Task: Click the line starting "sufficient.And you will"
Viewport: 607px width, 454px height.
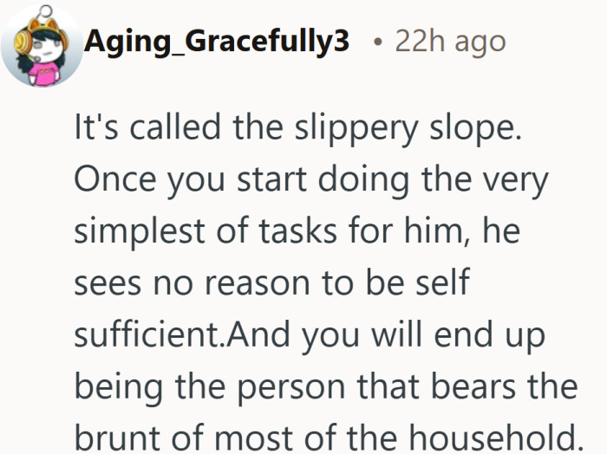Action: click(x=310, y=334)
